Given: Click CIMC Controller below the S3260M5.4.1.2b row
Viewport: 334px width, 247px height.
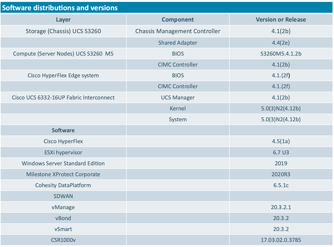Looking at the screenshot, I should tap(178, 64).
